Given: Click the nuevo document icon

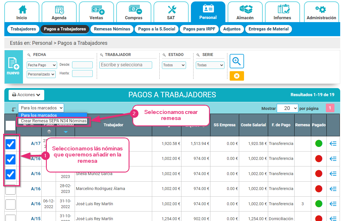Looking at the screenshot, I should 13,64.
